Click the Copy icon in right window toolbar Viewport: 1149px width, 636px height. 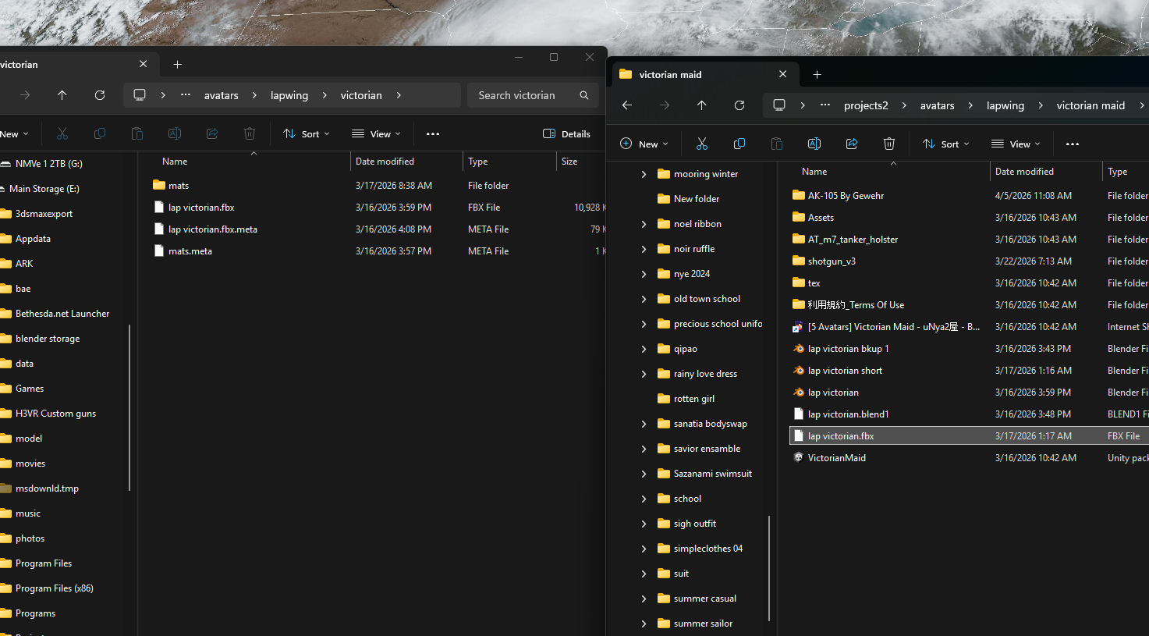[x=739, y=144]
